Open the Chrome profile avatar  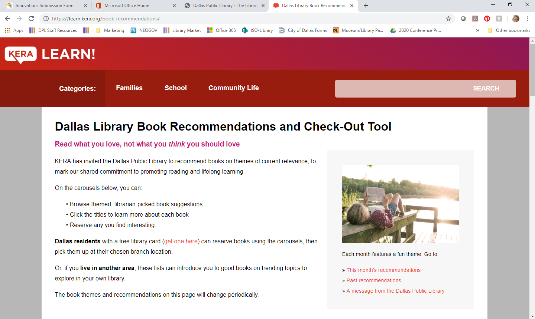[516, 19]
